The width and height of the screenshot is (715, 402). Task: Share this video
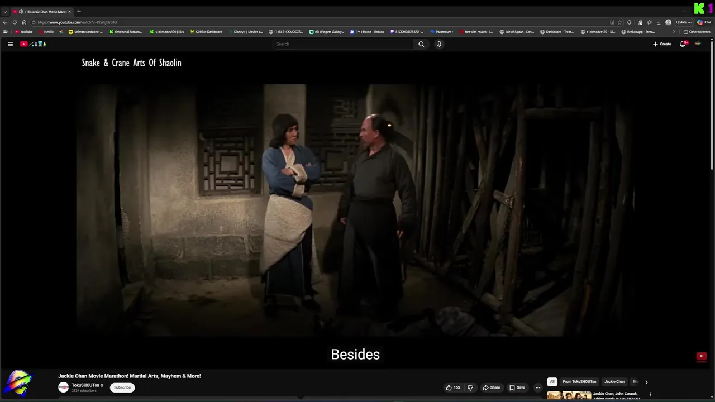[492, 387]
